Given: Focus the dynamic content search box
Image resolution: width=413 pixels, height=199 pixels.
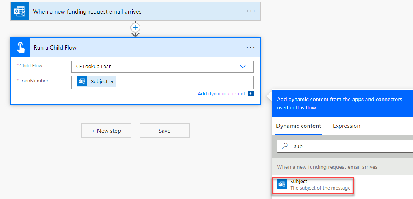Looking at the screenshot, I should tap(349, 146).
